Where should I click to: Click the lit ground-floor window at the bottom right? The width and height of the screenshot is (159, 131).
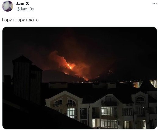[126, 125]
